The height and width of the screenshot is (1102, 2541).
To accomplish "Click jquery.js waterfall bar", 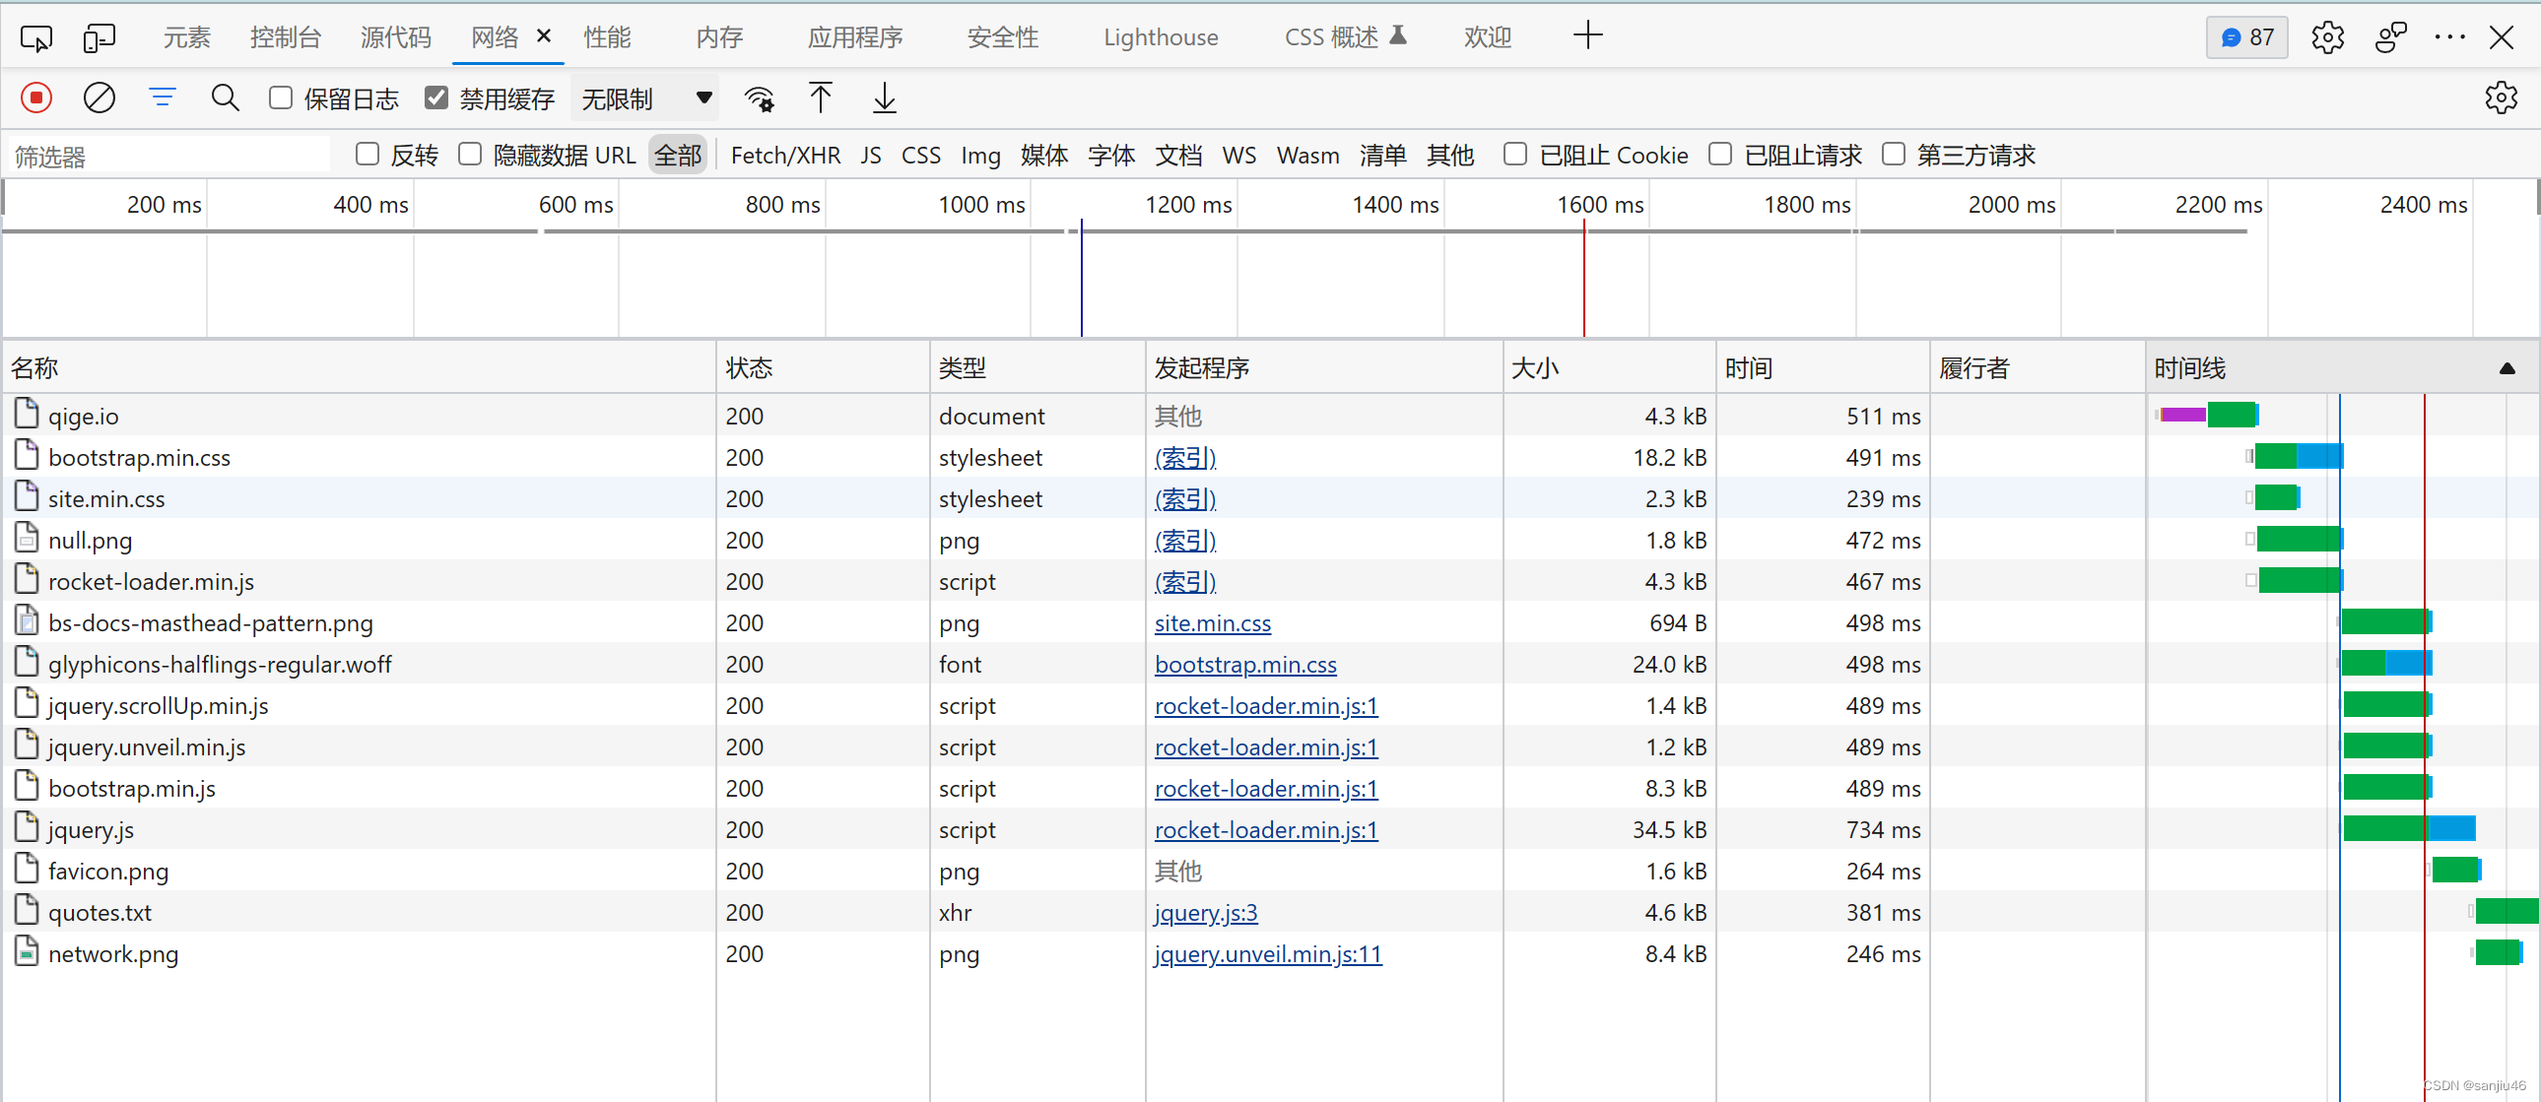I will point(2409,828).
